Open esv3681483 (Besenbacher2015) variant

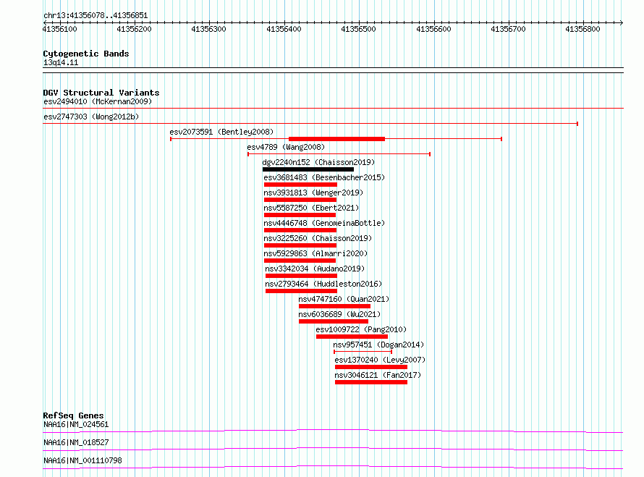(x=324, y=177)
